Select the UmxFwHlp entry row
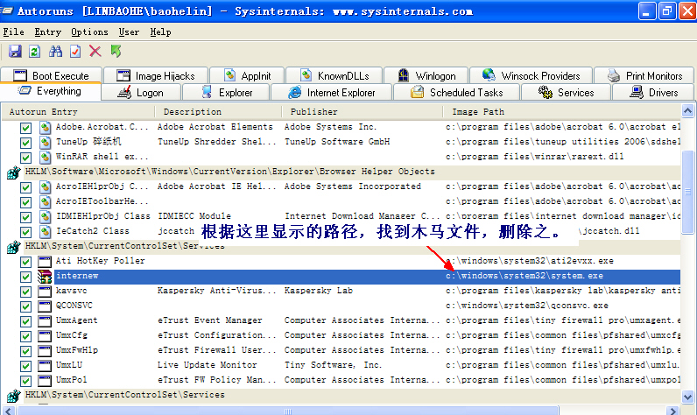697x415 pixels. [x=341, y=350]
